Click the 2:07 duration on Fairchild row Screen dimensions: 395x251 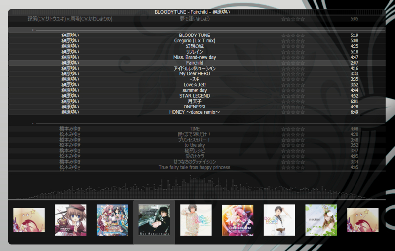354,63
